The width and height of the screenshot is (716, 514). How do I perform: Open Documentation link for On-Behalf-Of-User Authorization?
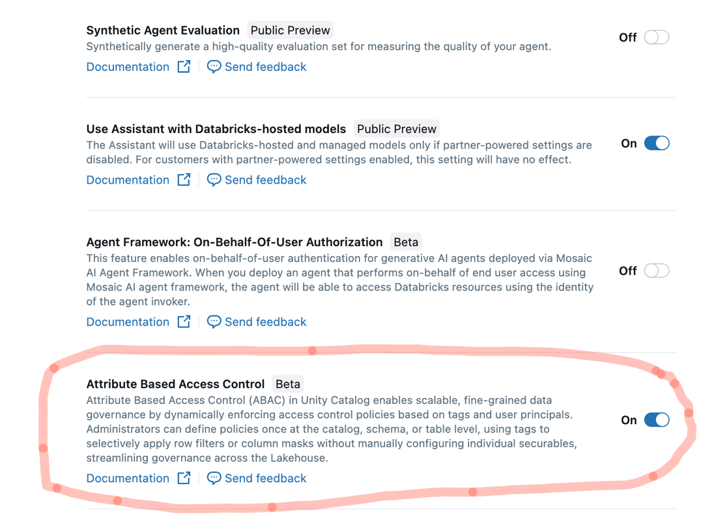point(128,322)
